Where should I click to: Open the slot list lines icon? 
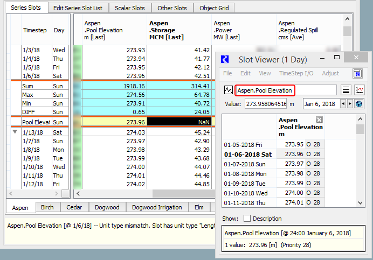346,90
